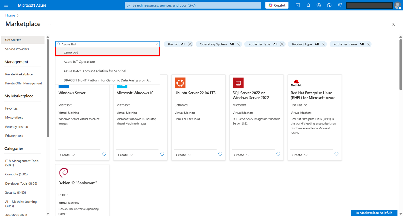
Task: Launch Cloud Shell from the top bar
Action: [298, 5]
